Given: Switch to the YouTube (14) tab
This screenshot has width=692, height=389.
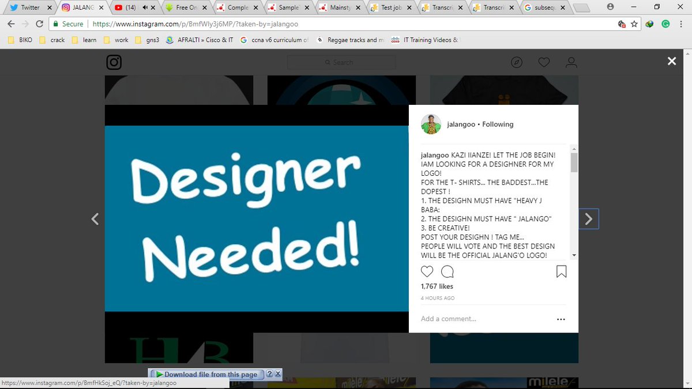Looking at the screenshot, I should tap(134, 7).
